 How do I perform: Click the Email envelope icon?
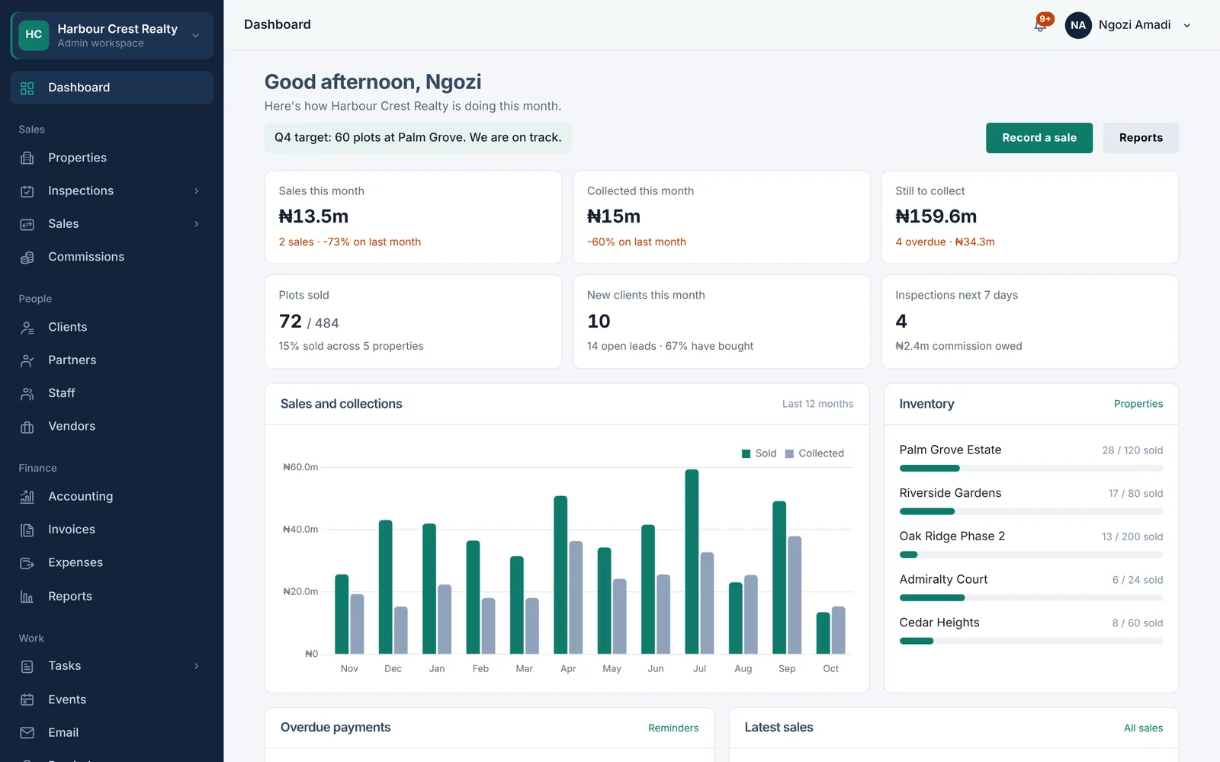(x=27, y=732)
